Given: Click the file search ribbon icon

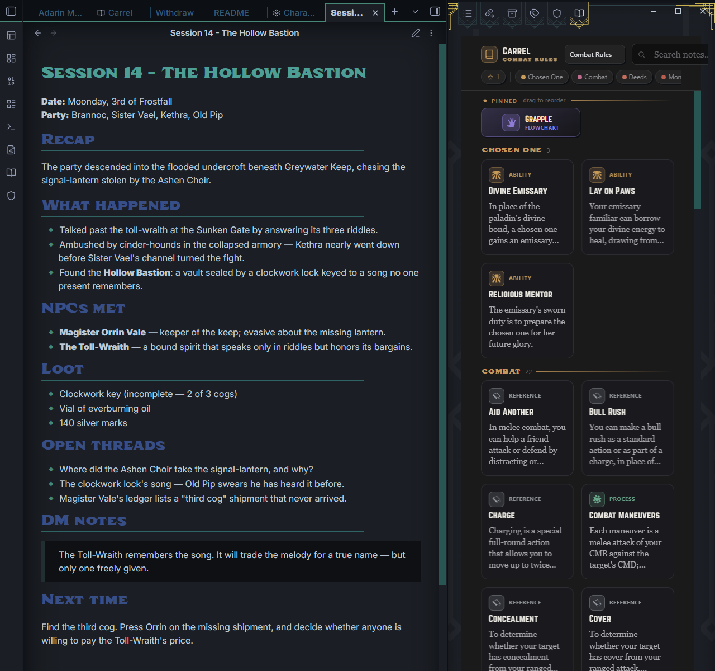Looking at the screenshot, I should tap(11, 150).
